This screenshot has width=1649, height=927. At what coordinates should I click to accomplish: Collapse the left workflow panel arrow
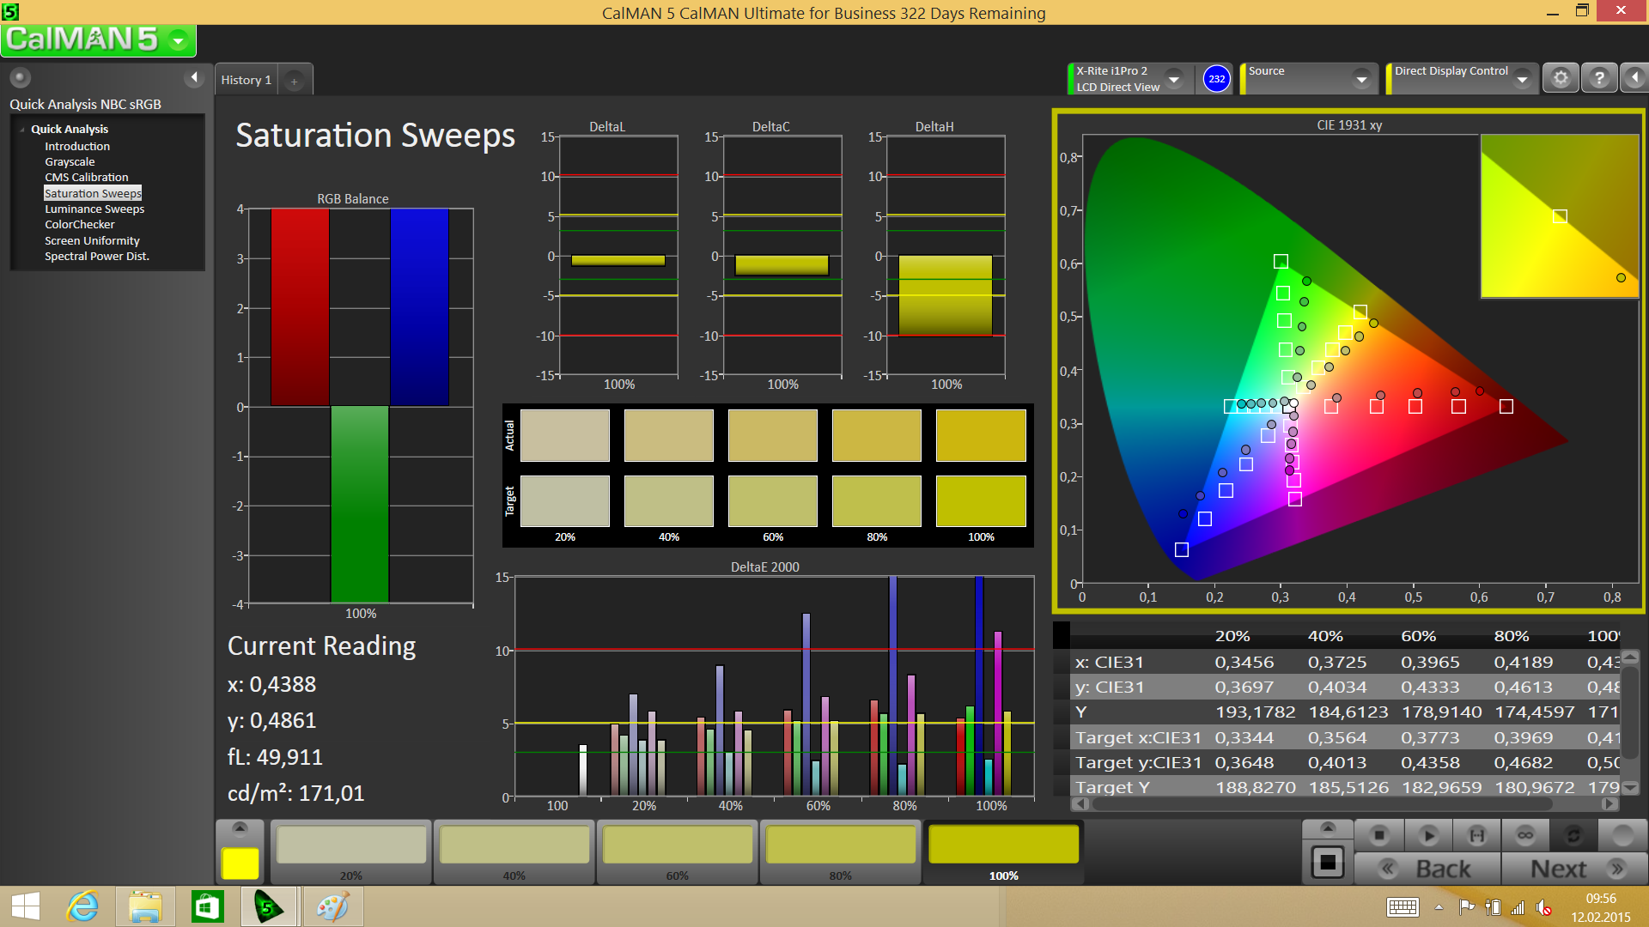[194, 78]
